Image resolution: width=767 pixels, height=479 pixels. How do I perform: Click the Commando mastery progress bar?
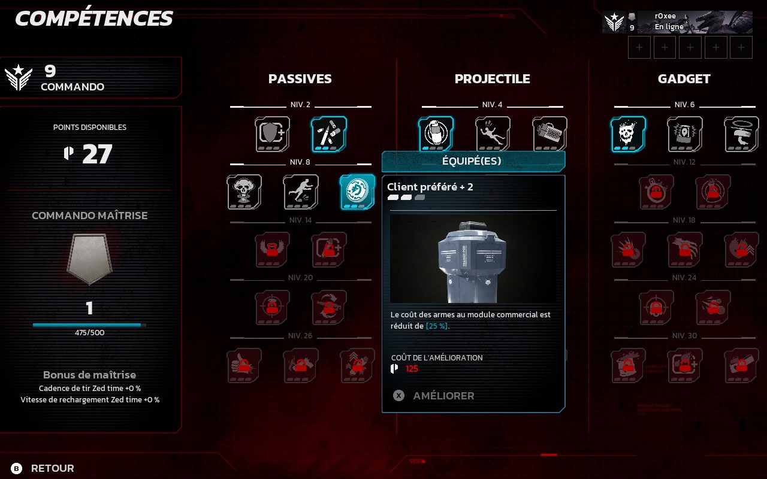[x=89, y=325]
